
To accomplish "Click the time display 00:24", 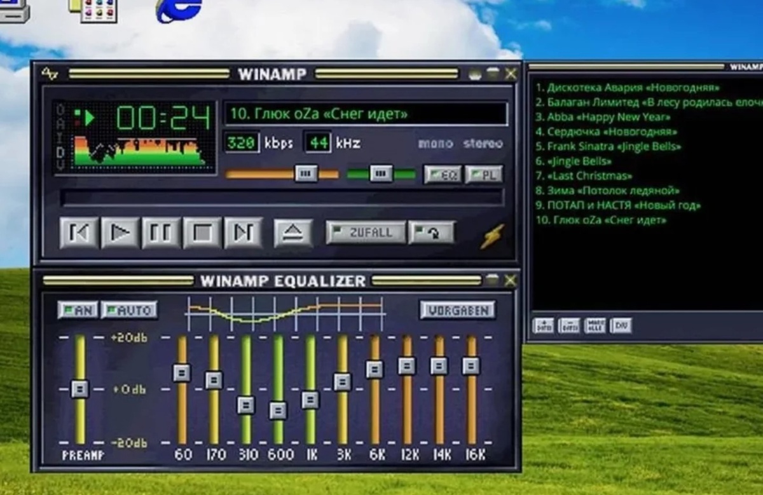I will pos(163,119).
